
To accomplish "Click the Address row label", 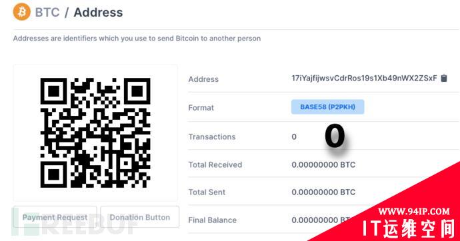I will 203,79.
